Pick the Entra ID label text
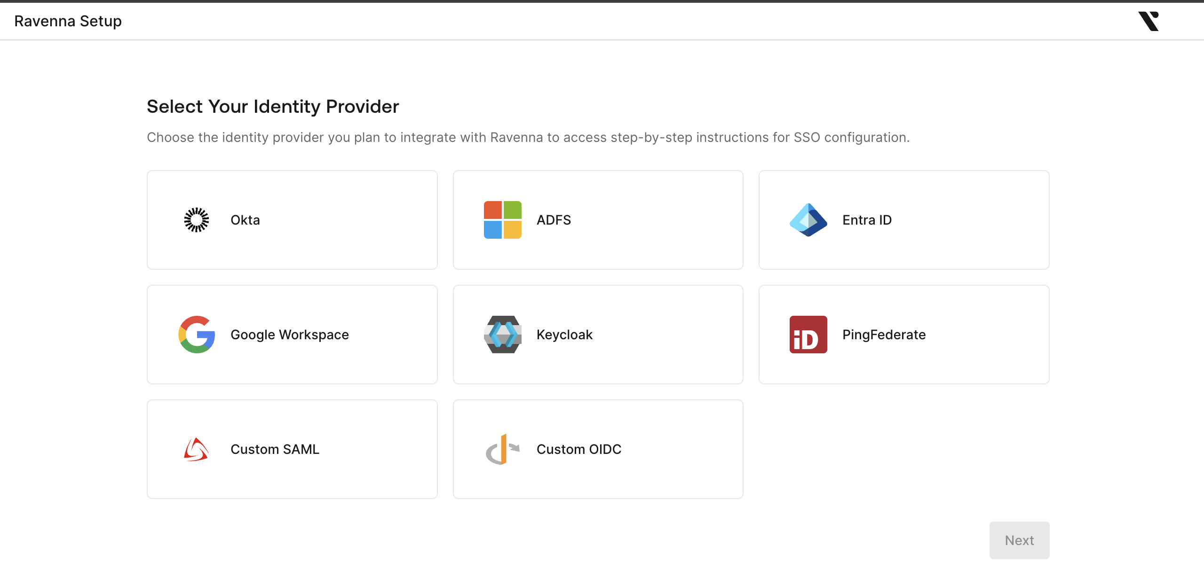This screenshot has height=577, width=1204. (x=867, y=220)
